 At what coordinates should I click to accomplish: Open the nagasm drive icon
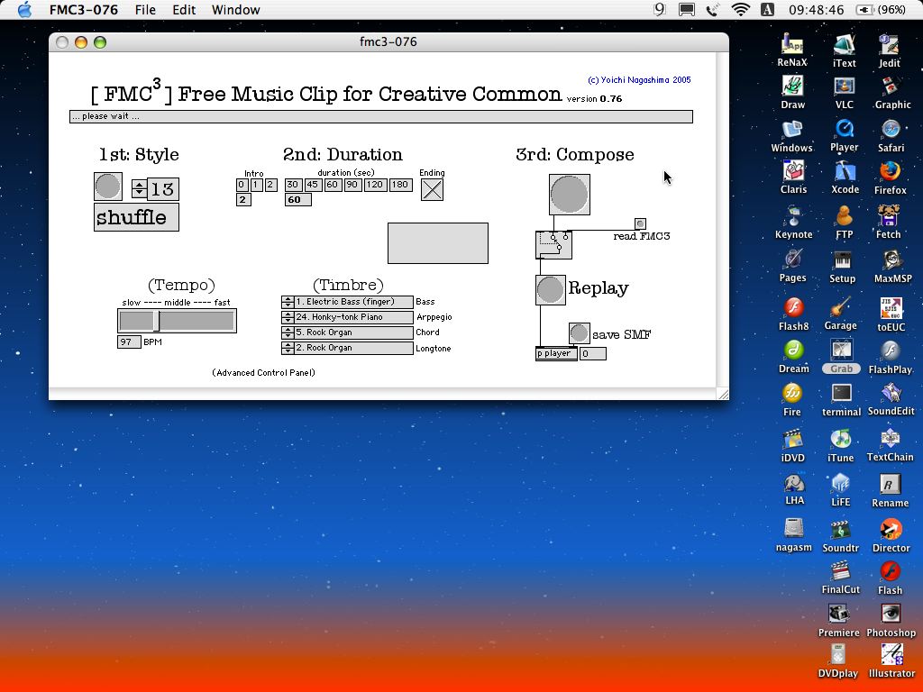pyautogui.click(x=793, y=535)
